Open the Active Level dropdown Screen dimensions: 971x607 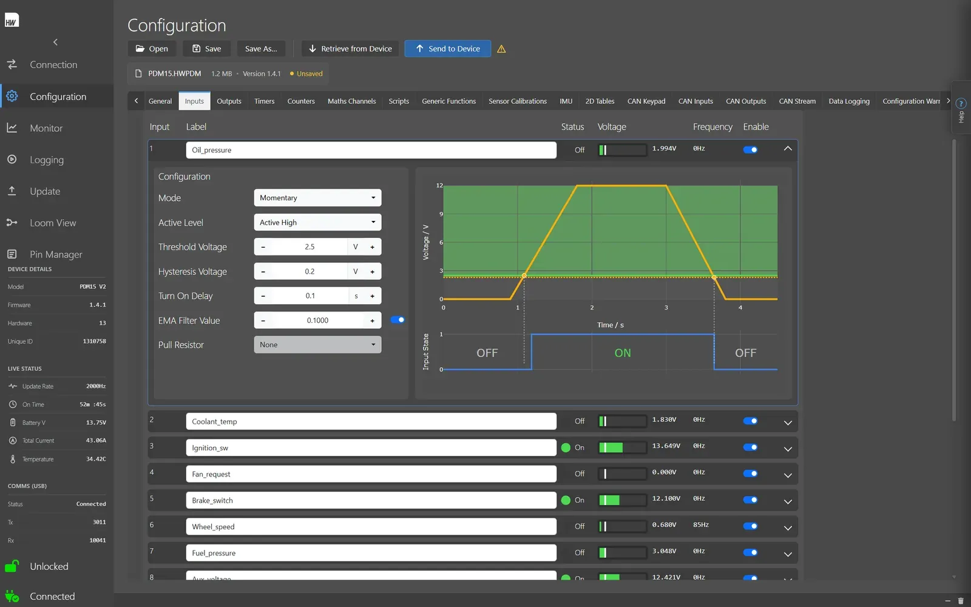(317, 222)
